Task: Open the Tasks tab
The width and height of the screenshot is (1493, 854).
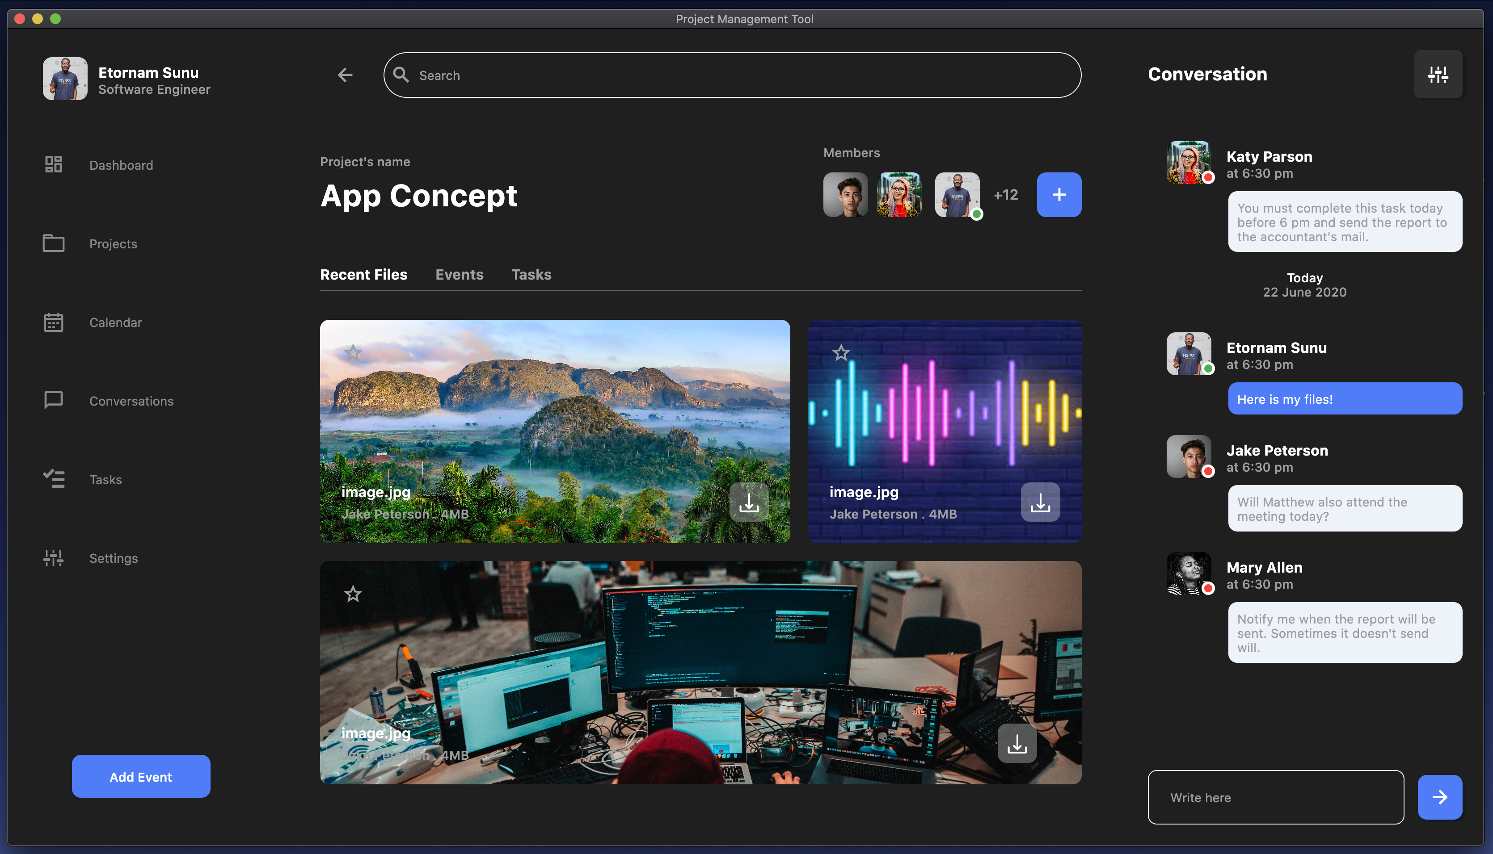Action: [x=531, y=275]
